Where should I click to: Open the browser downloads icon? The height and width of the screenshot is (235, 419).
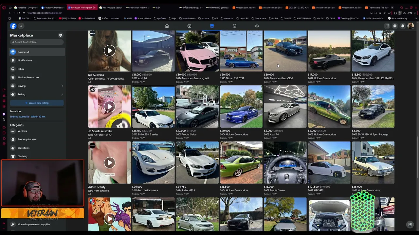(x=404, y=13)
